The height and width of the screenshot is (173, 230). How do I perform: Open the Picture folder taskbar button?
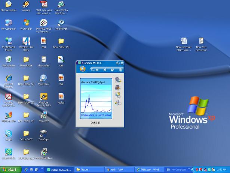tap(90, 170)
